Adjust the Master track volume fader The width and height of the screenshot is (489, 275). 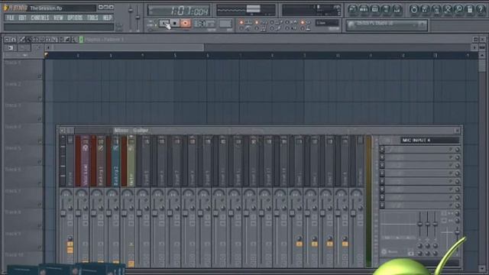(63, 213)
